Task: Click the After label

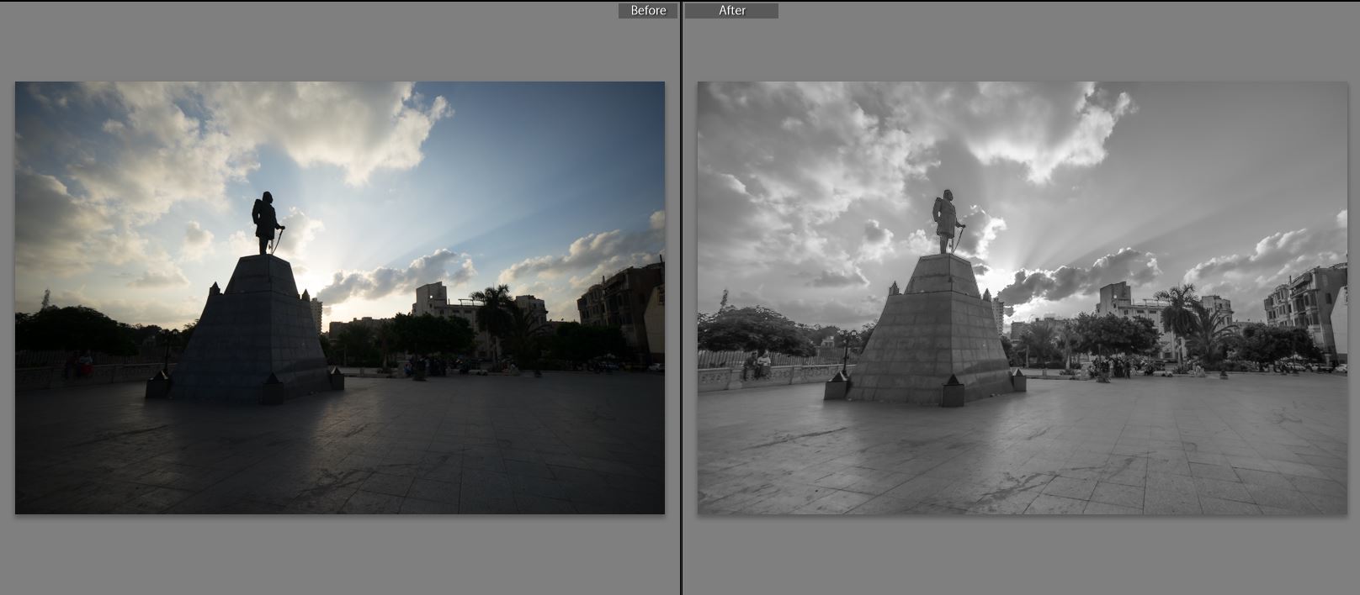Action: pyautogui.click(x=731, y=11)
